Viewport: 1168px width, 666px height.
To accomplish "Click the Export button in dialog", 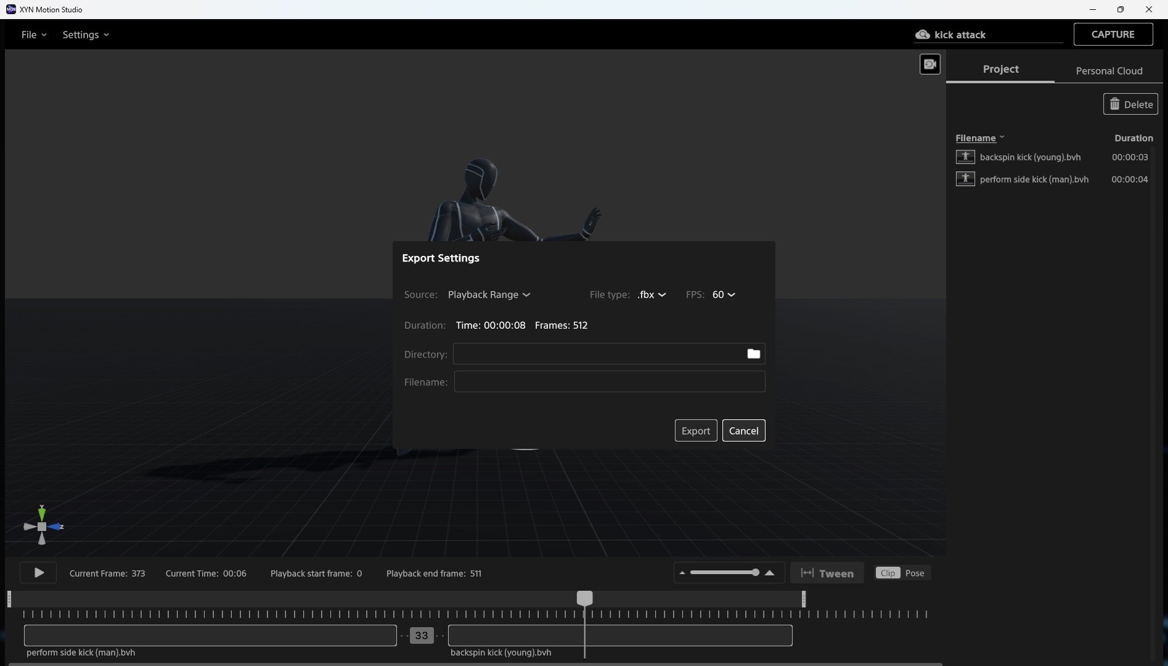I will coord(695,430).
